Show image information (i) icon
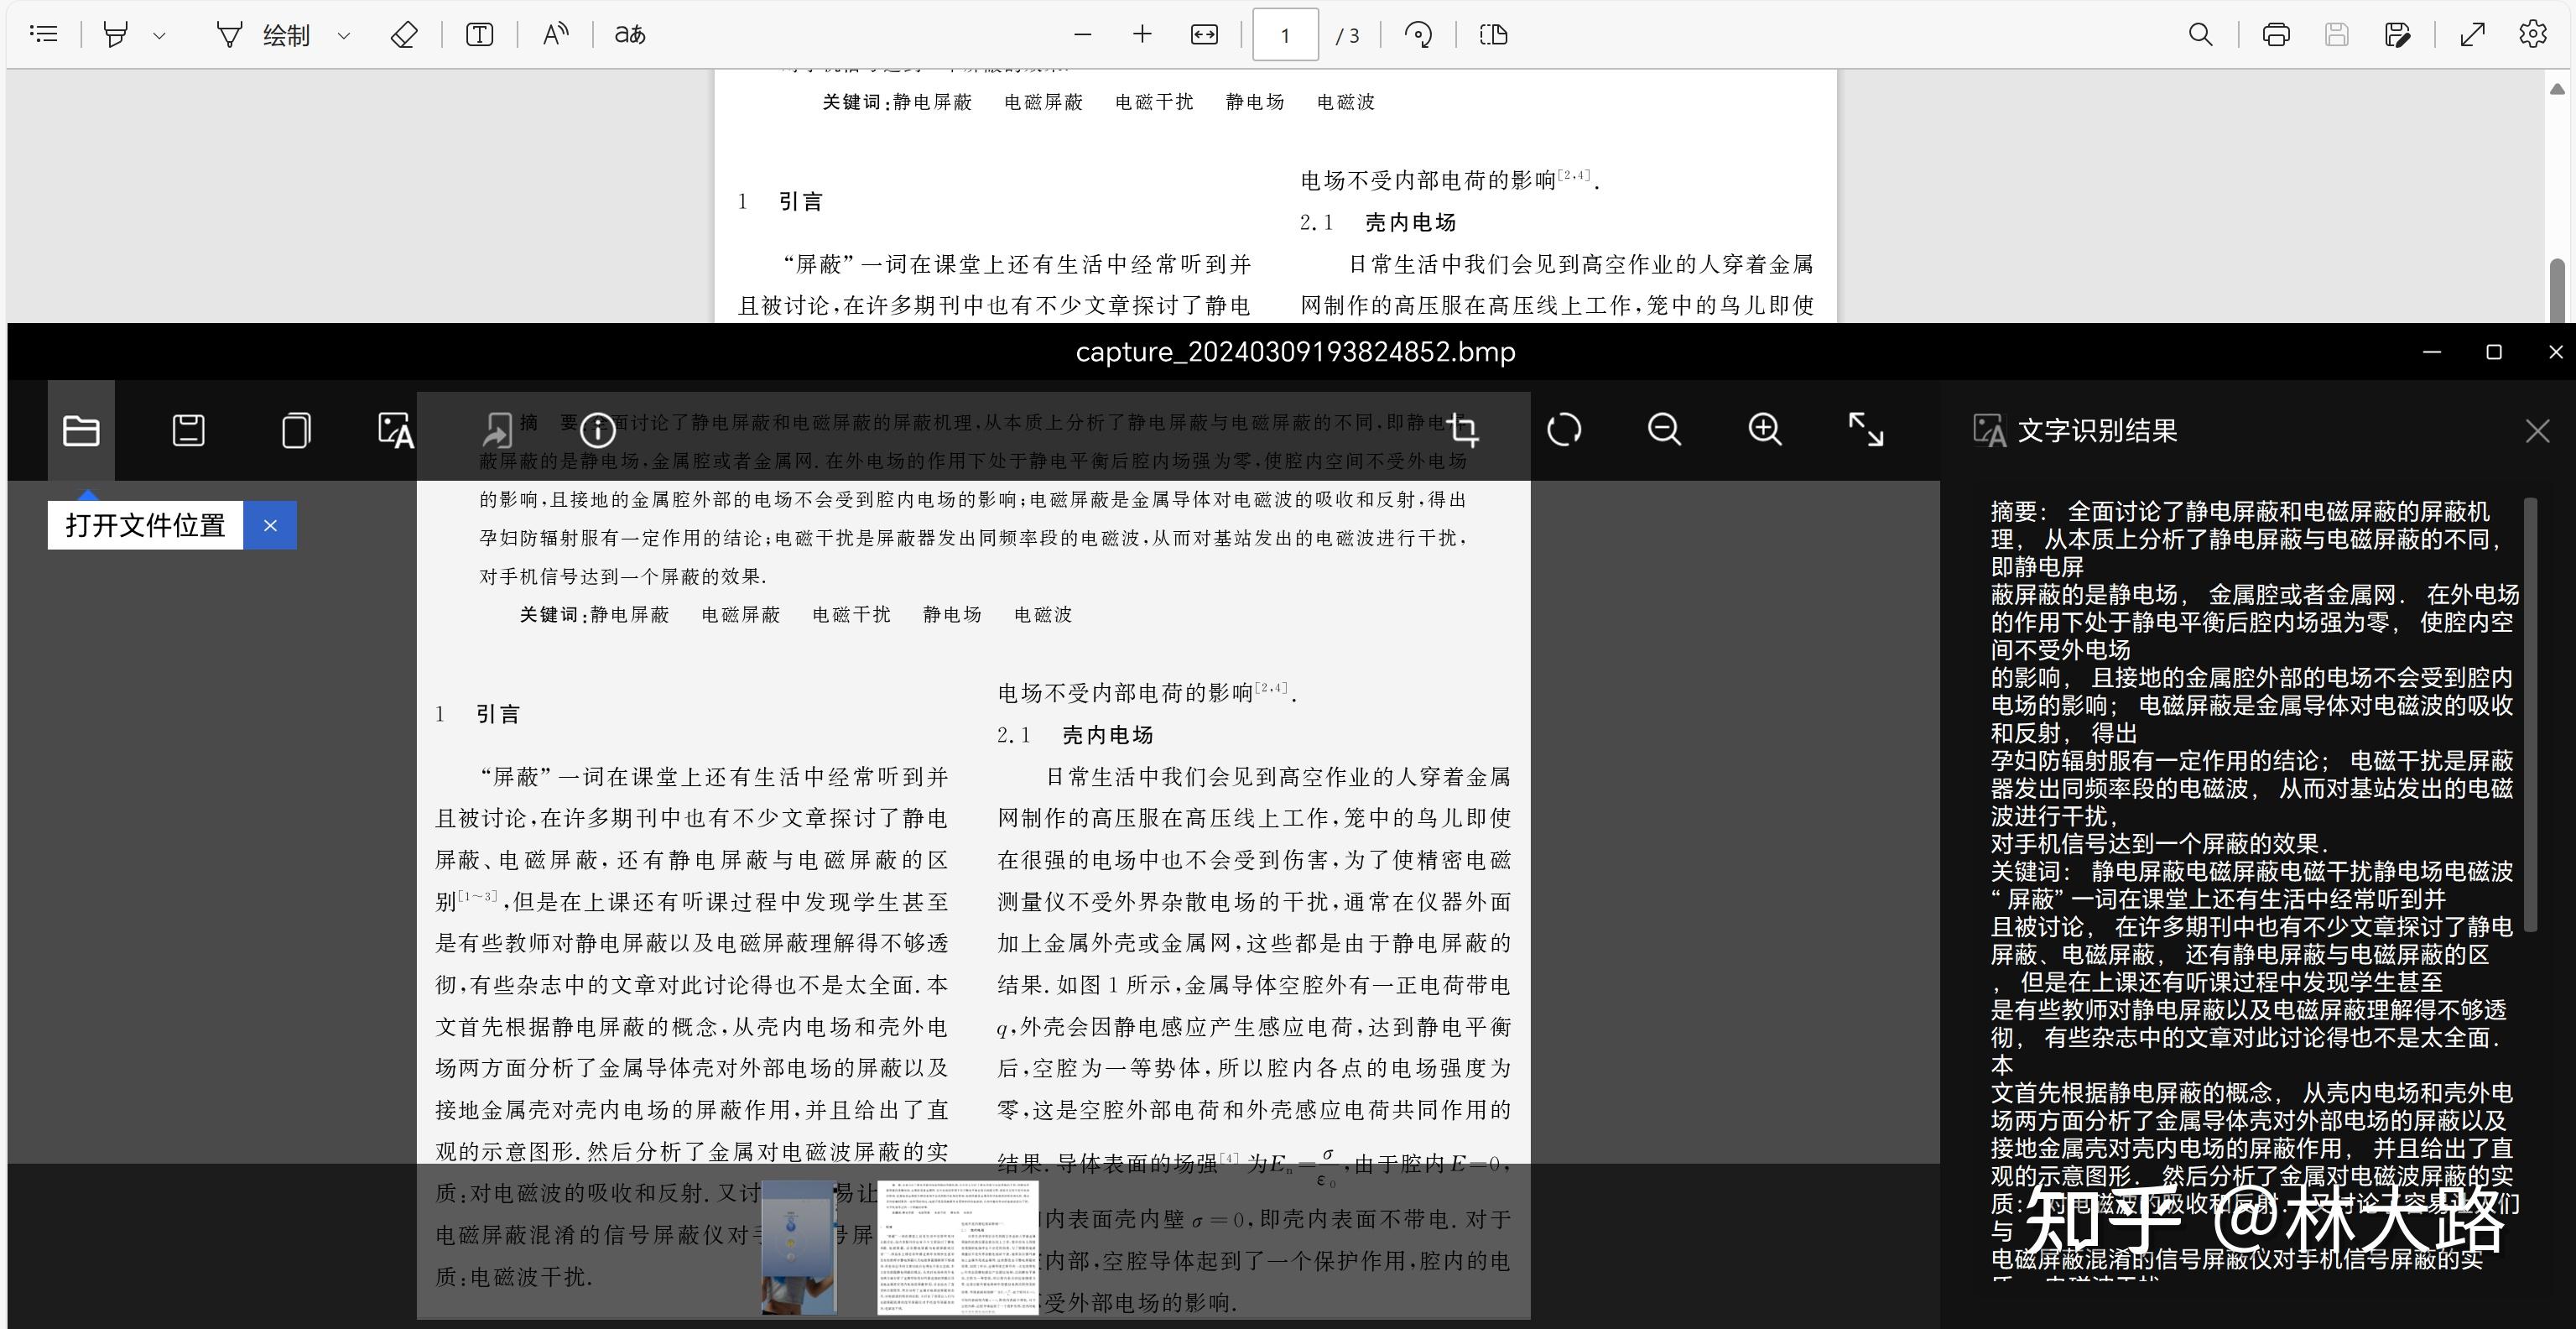 pyautogui.click(x=598, y=431)
